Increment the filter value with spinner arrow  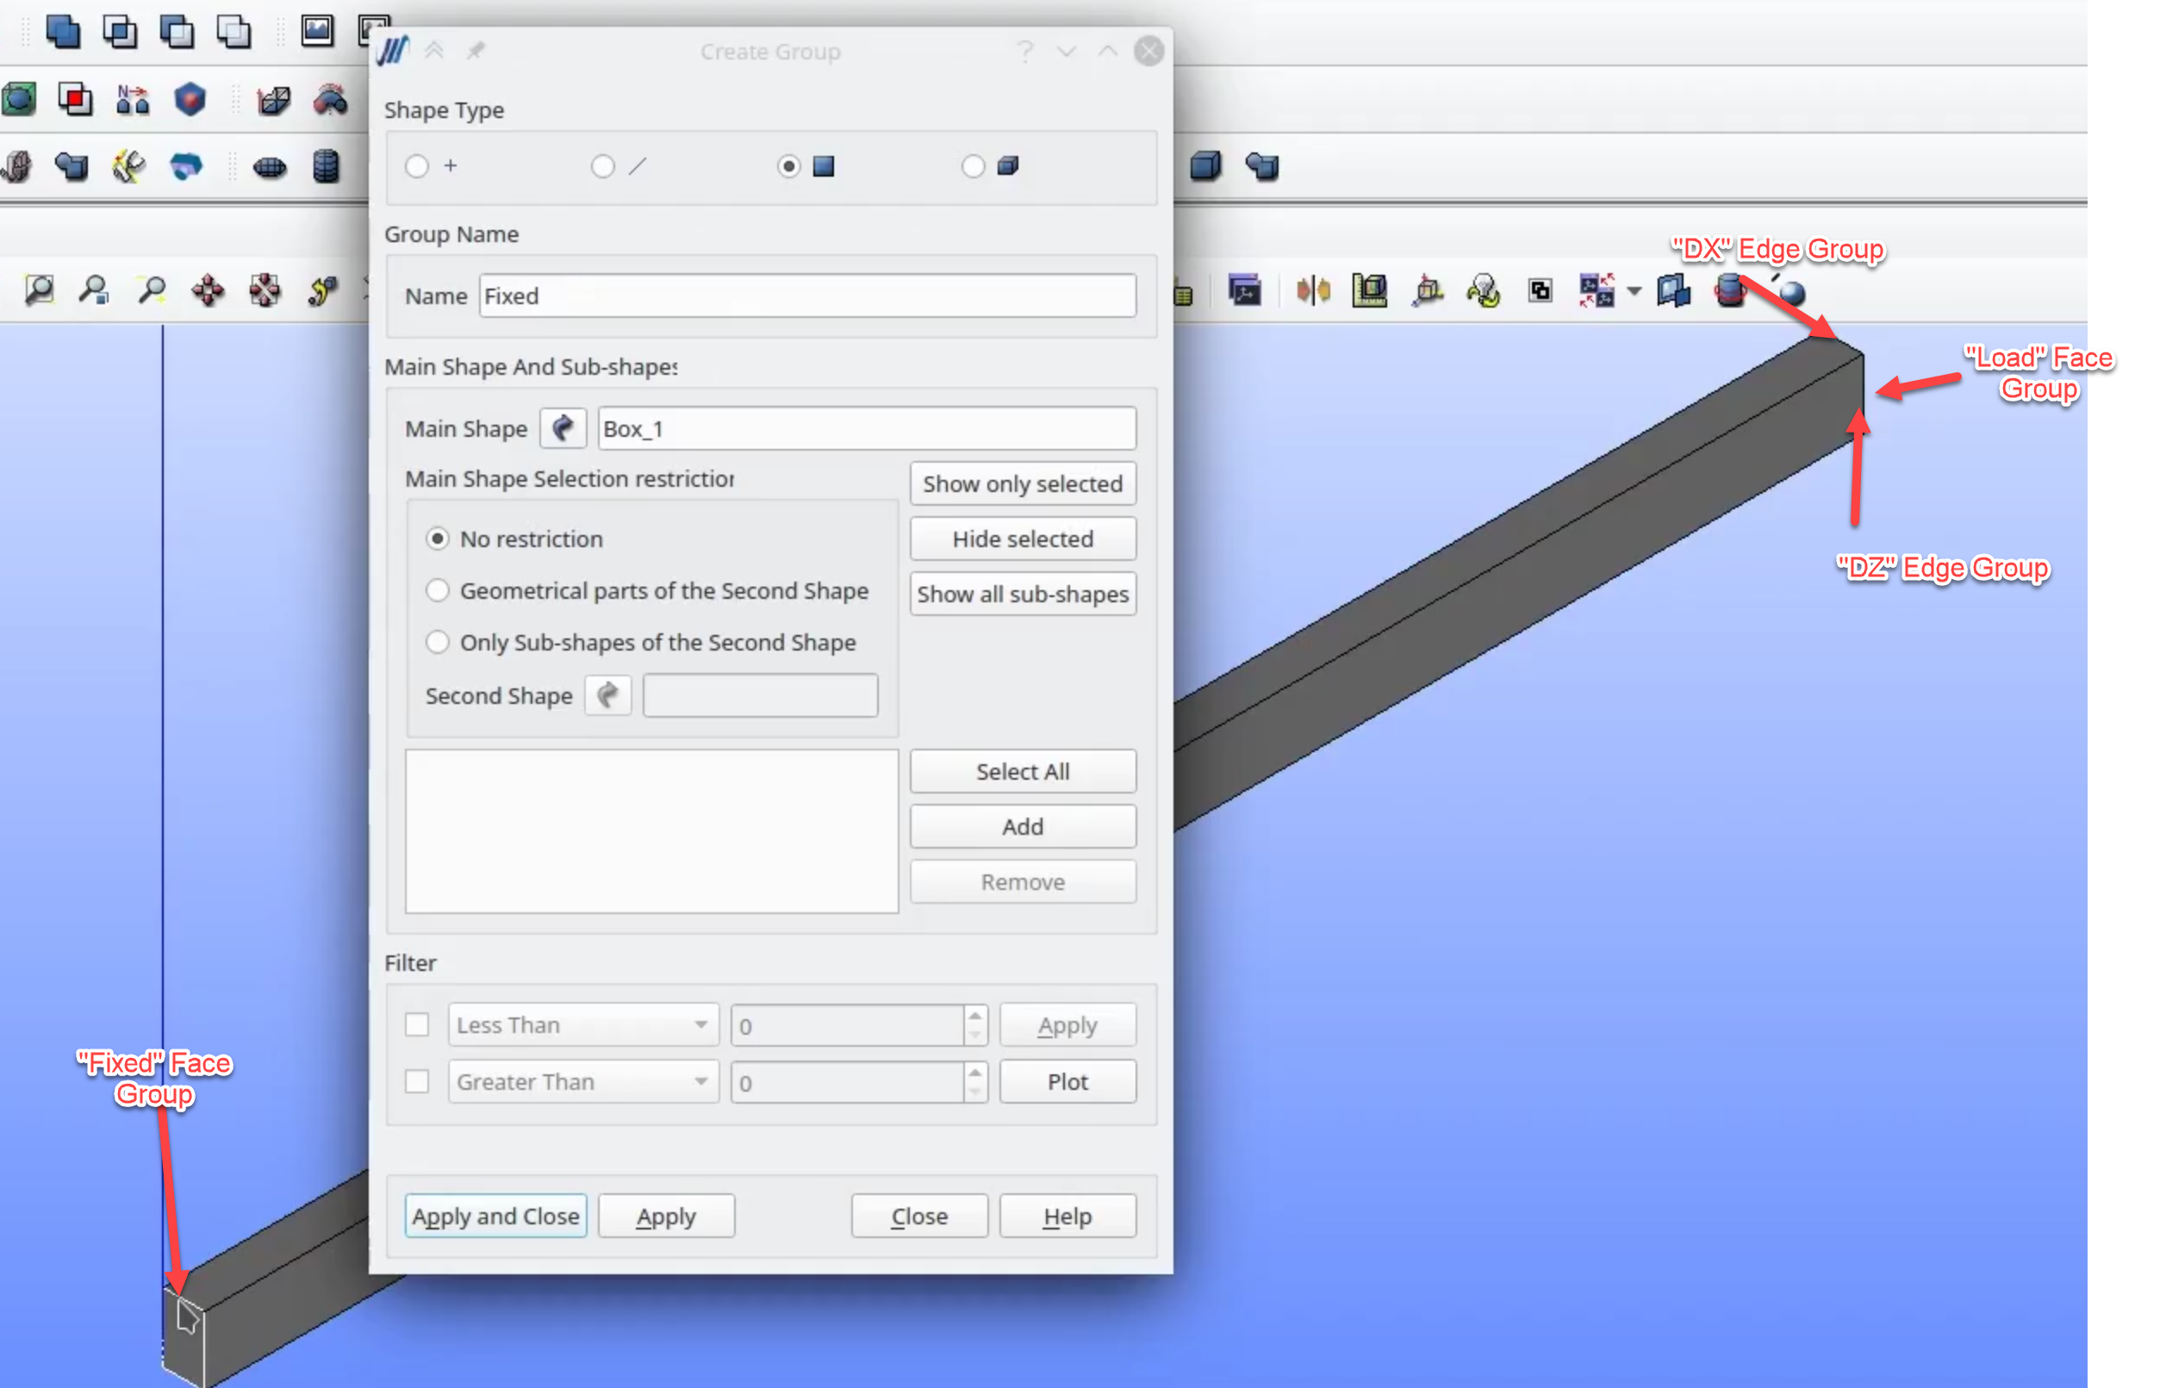tap(974, 1015)
